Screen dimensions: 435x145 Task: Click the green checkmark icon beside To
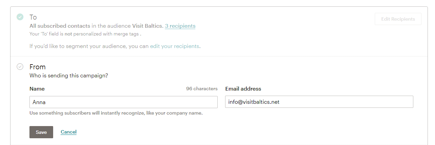click(x=20, y=17)
